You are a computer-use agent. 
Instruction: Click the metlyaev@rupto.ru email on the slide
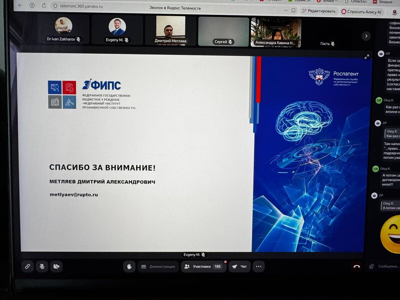[74, 195]
